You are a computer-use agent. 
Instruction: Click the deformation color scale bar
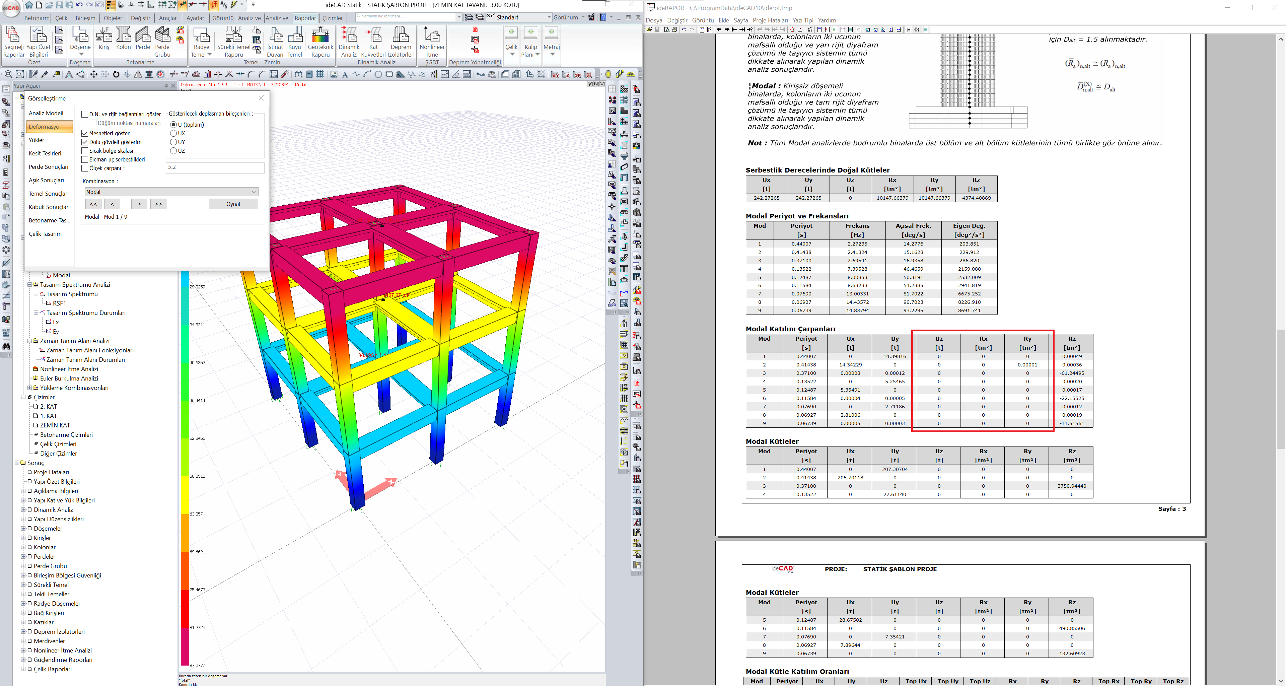[185, 468]
